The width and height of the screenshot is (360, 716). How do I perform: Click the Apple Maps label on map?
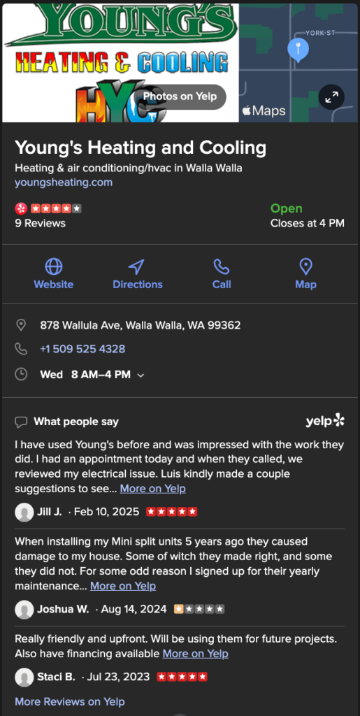point(264,111)
